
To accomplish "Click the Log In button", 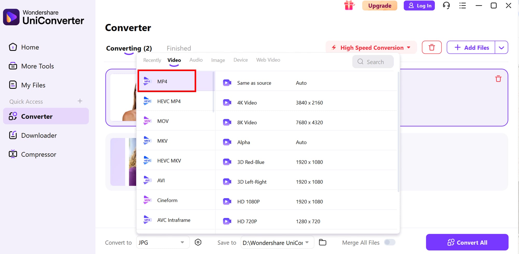I will click(419, 5).
